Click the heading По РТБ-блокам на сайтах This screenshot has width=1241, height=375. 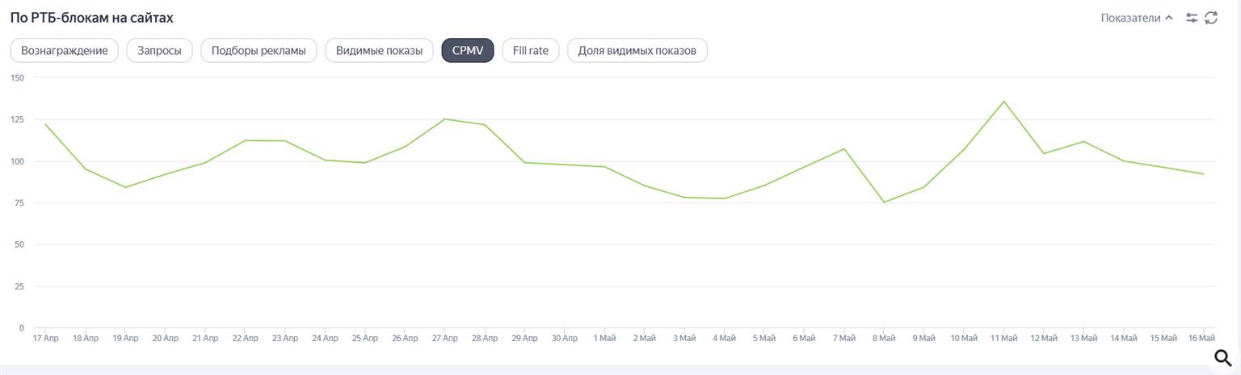click(91, 18)
